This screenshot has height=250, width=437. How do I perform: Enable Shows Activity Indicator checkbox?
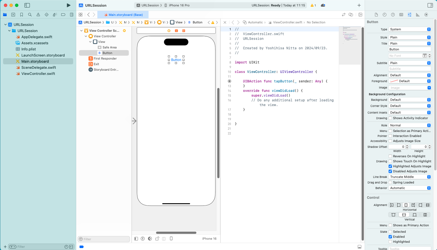click(390, 118)
